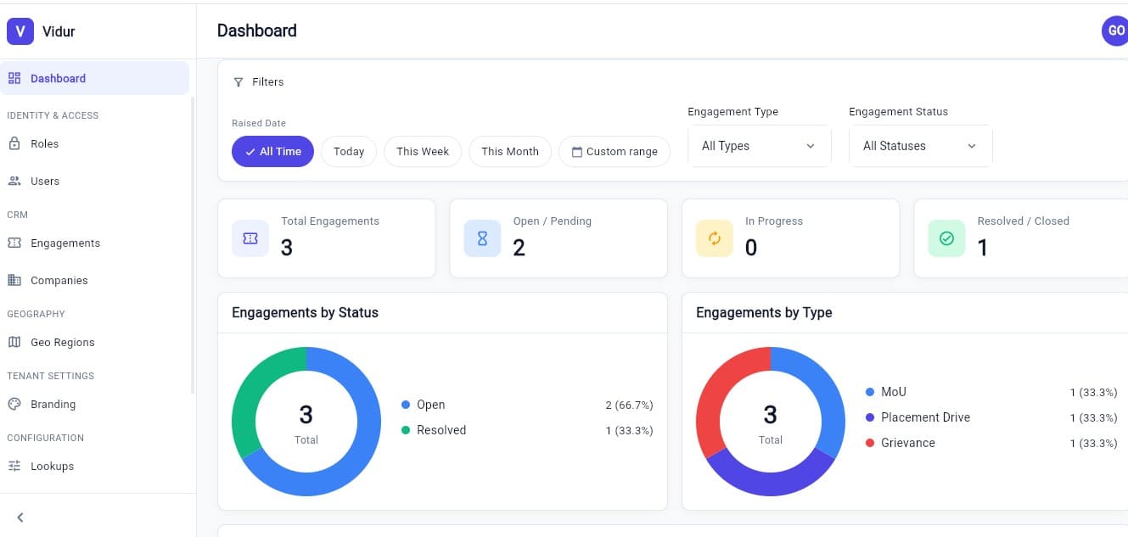The height and width of the screenshot is (537, 1128).
Task: Click the "MoU" legend label
Action: click(x=894, y=392)
